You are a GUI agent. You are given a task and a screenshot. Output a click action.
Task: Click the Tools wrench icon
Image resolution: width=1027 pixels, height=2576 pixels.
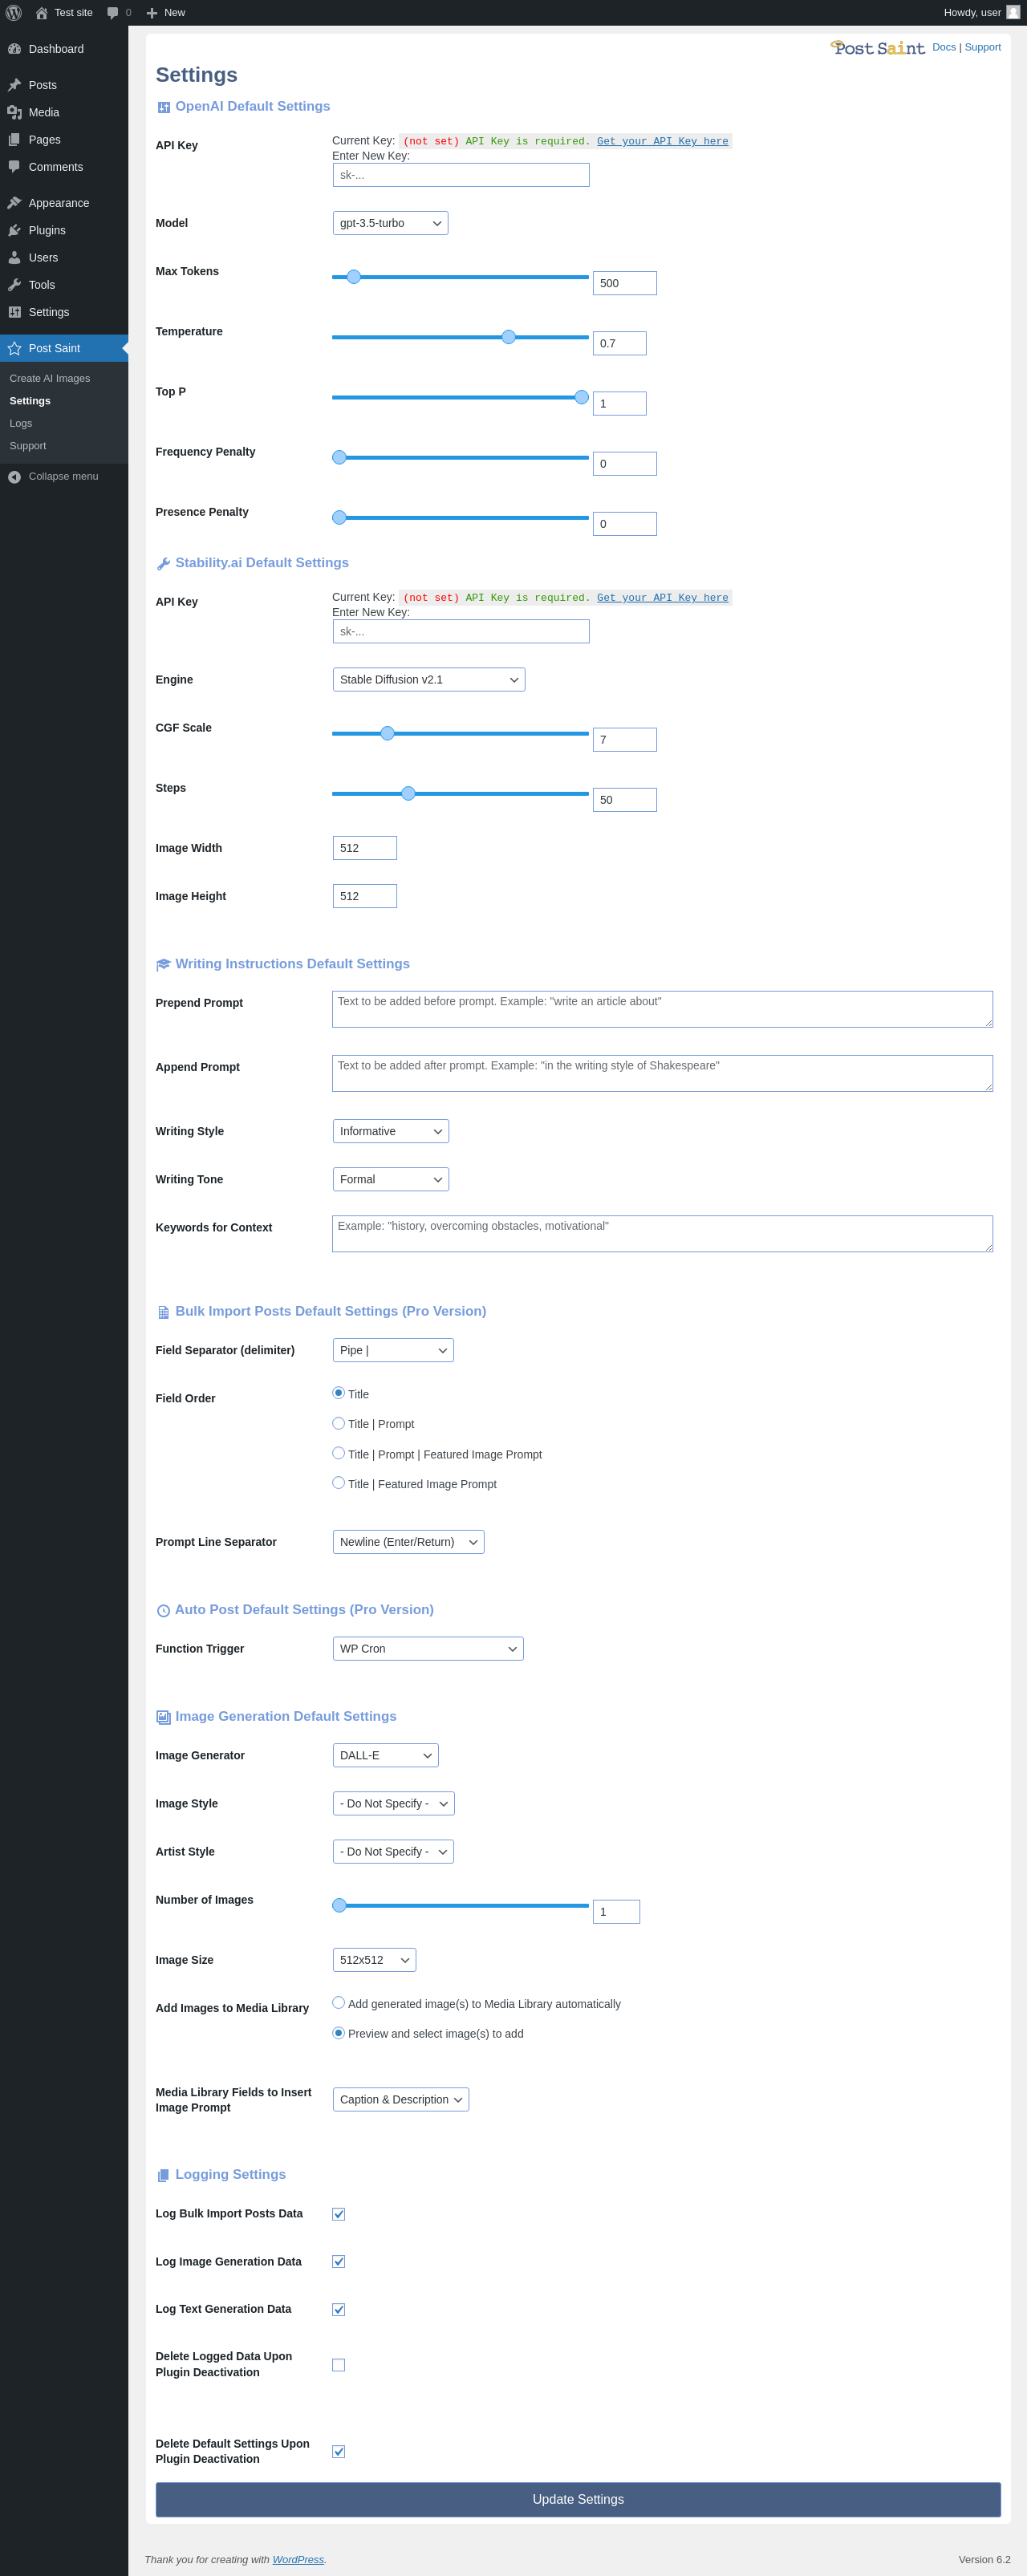(14, 285)
